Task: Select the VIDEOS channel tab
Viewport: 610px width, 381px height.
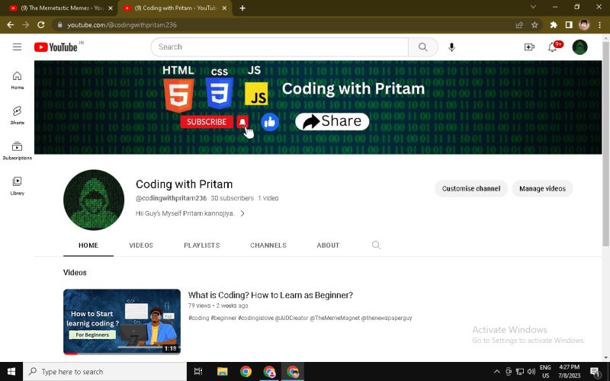Action: [x=141, y=245]
